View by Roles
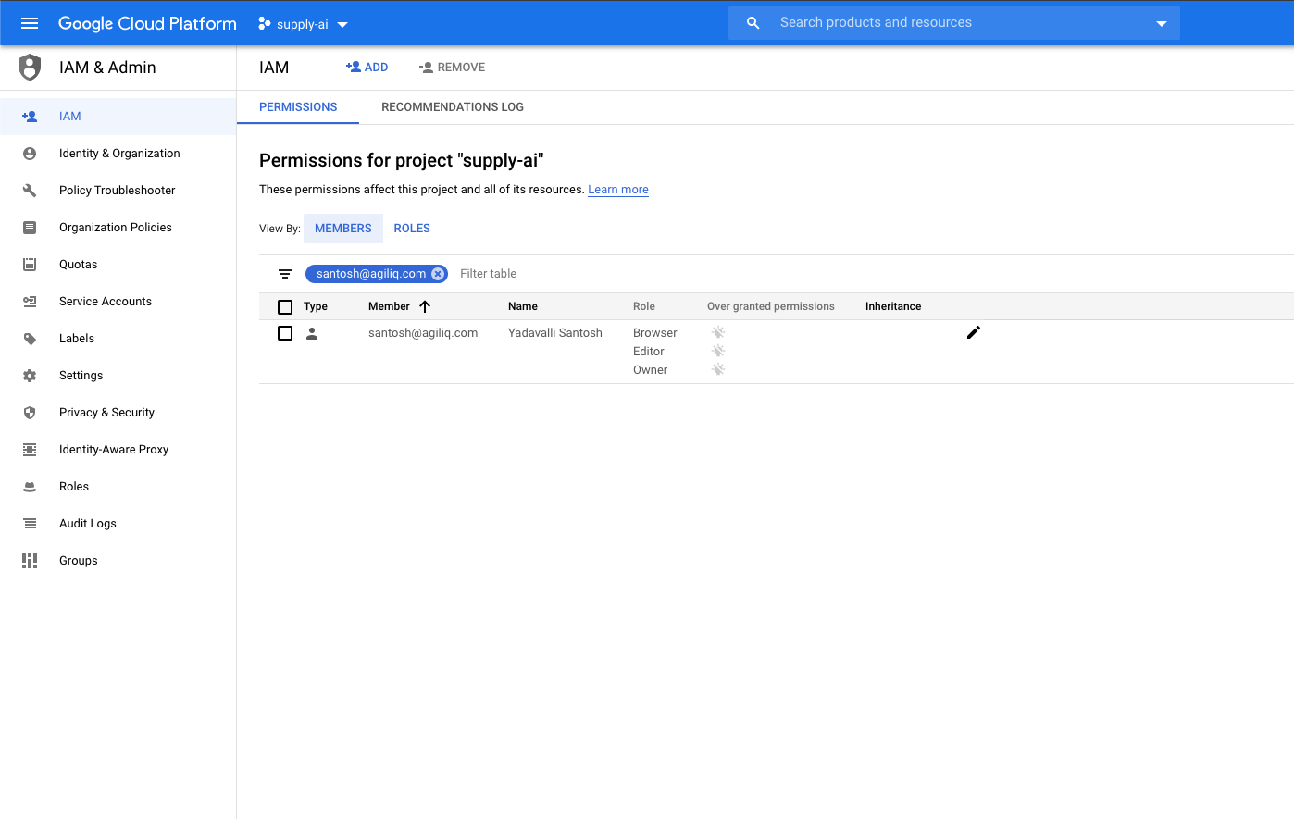Screen dimensions: 1294x819 pos(412,229)
